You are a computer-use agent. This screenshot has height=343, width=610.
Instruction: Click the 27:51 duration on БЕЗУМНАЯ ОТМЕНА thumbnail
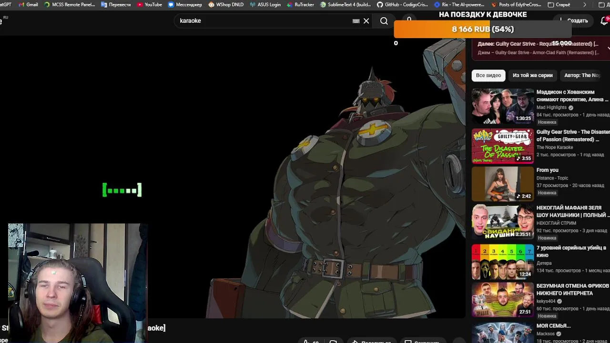click(x=525, y=312)
